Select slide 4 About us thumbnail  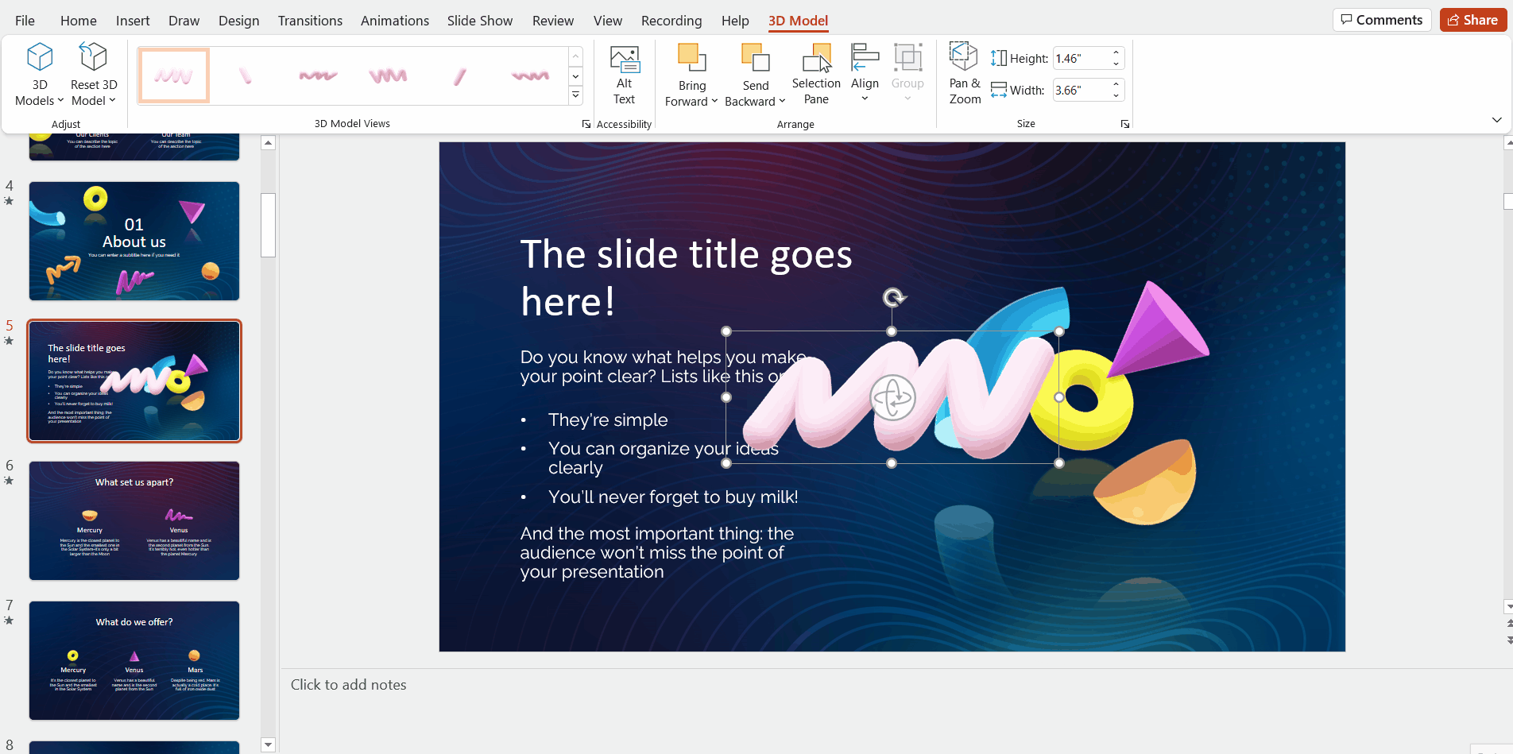click(134, 242)
